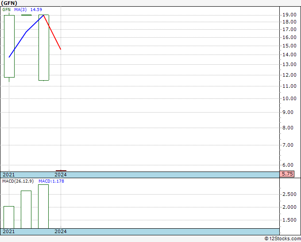Click the 11.00 price axis label
301x242 pixels.
point(289,86)
